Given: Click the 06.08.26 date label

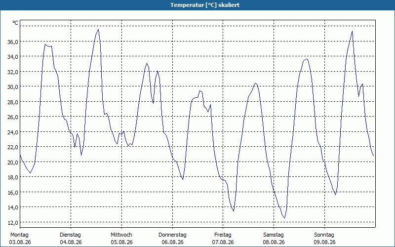Looking at the screenshot, I should 172,242.
